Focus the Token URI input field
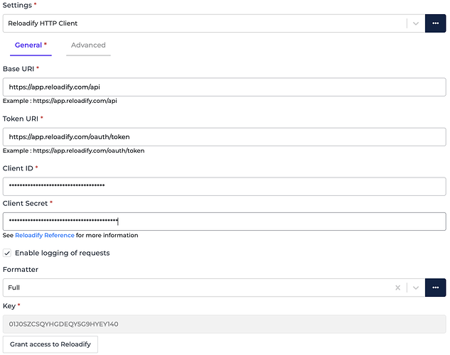The image size is (450, 355). pos(225,137)
